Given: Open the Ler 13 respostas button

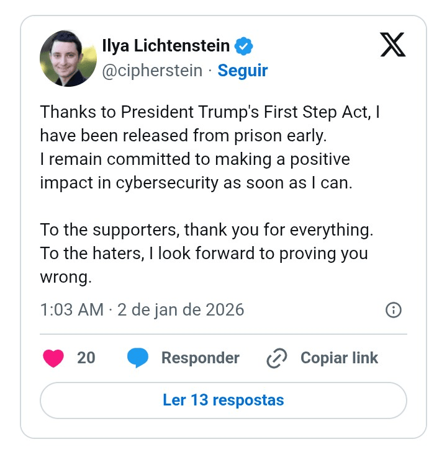Looking at the screenshot, I should click(223, 400).
